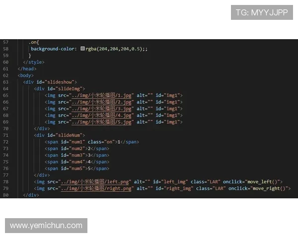The image size is (298, 238).
Task: Open the 4.jpg image path link
Action: coord(102,115)
